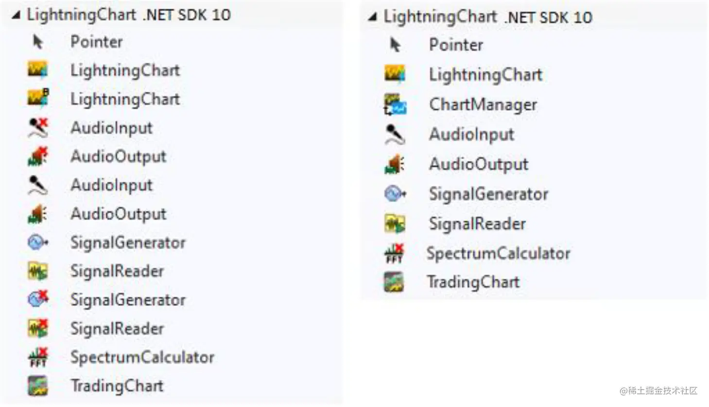Collapse the left LightningChart .NET SDK 10 group

point(17,16)
